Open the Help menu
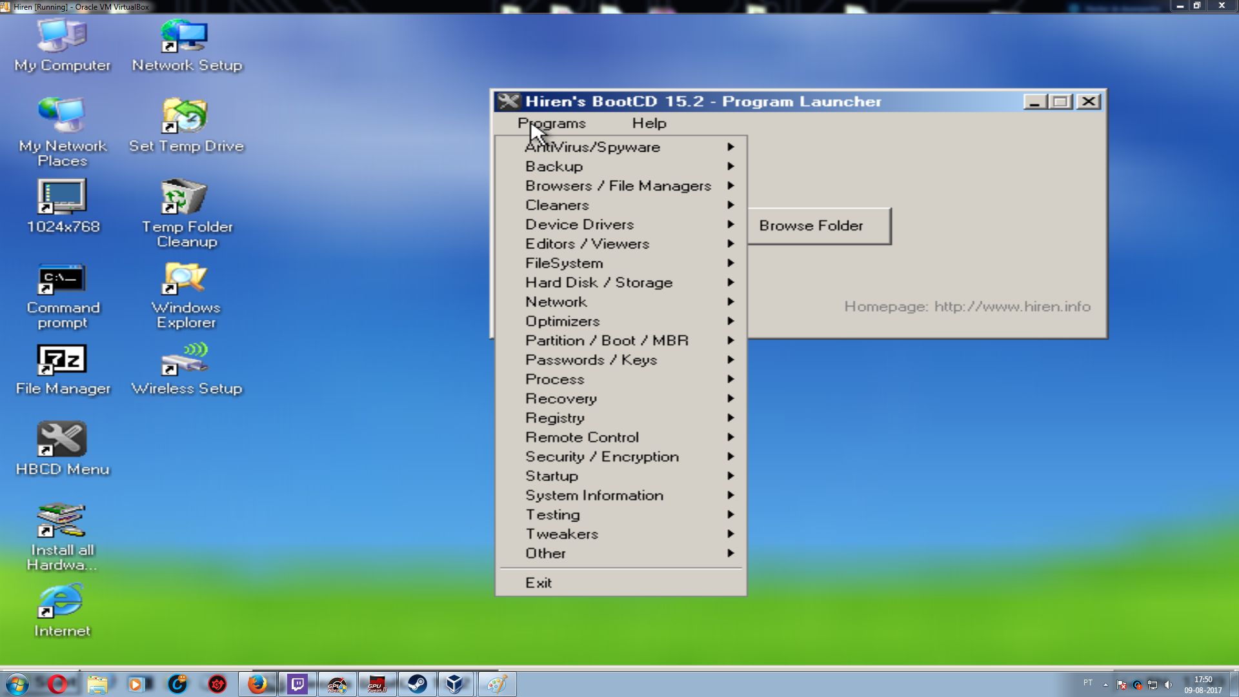Image resolution: width=1239 pixels, height=697 pixels. click(x=649, y=123)
